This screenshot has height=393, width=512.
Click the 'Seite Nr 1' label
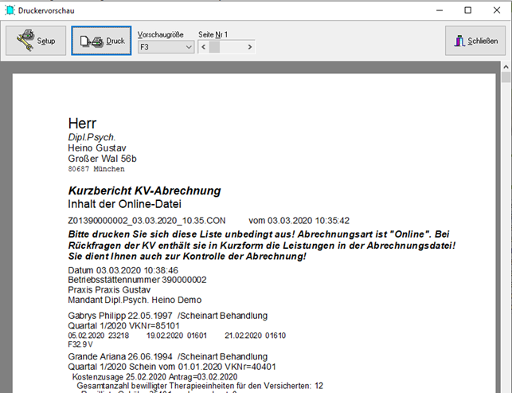[x=213, y=34]
